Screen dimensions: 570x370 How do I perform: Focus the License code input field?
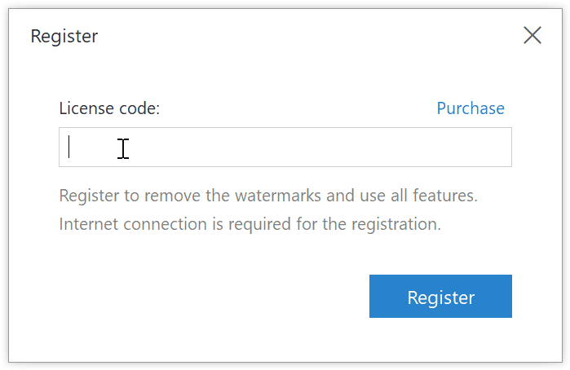pos(285,148)
